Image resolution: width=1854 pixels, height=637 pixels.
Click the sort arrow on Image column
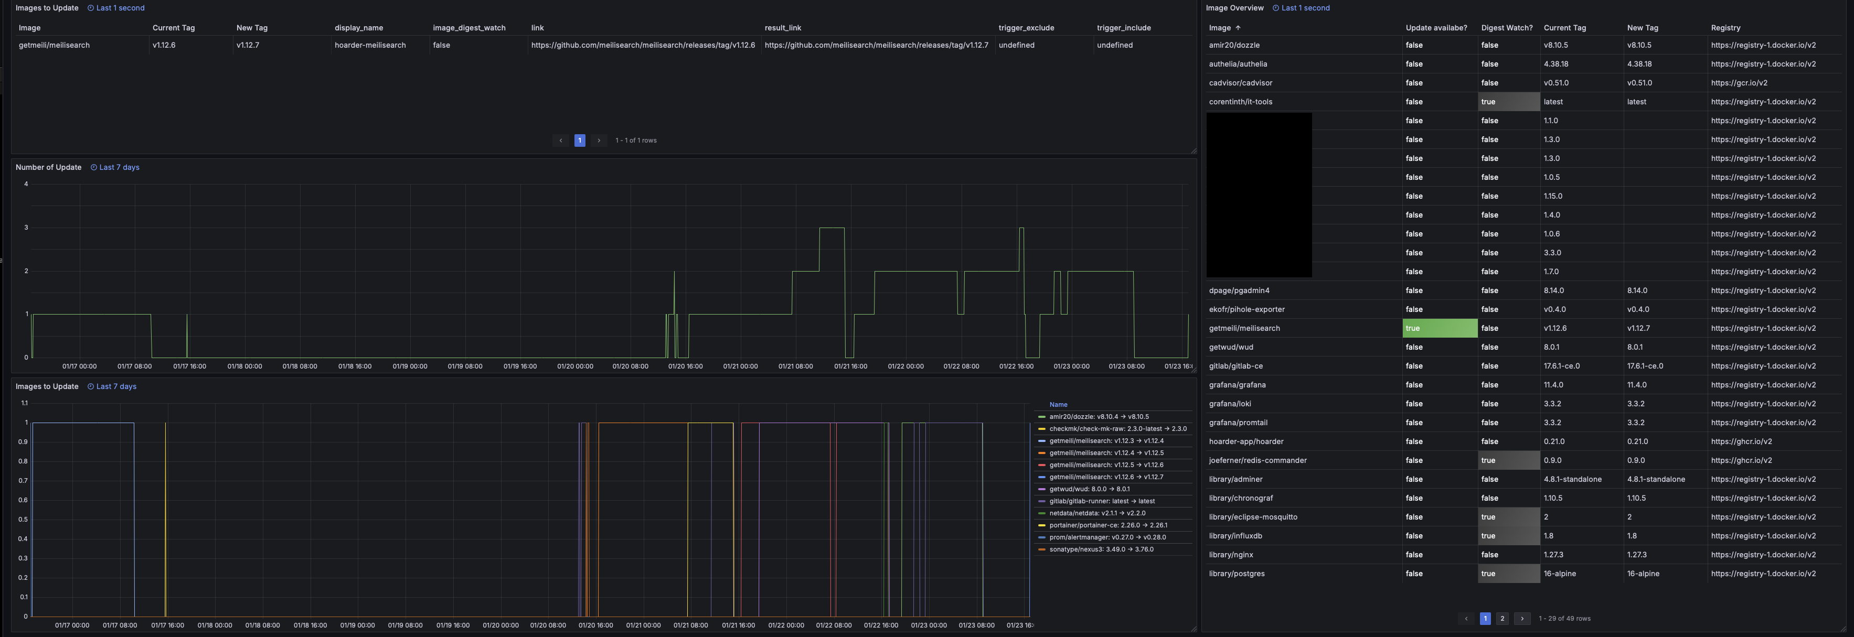point(1238,28)
